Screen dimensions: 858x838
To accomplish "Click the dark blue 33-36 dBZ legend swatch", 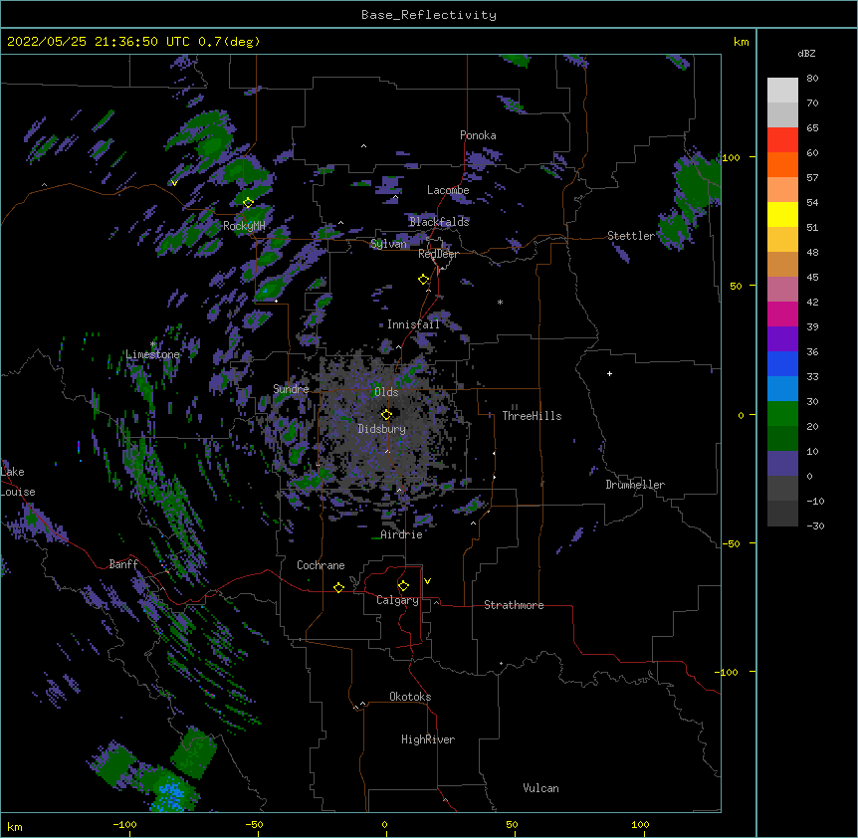I will pos(782,363).
